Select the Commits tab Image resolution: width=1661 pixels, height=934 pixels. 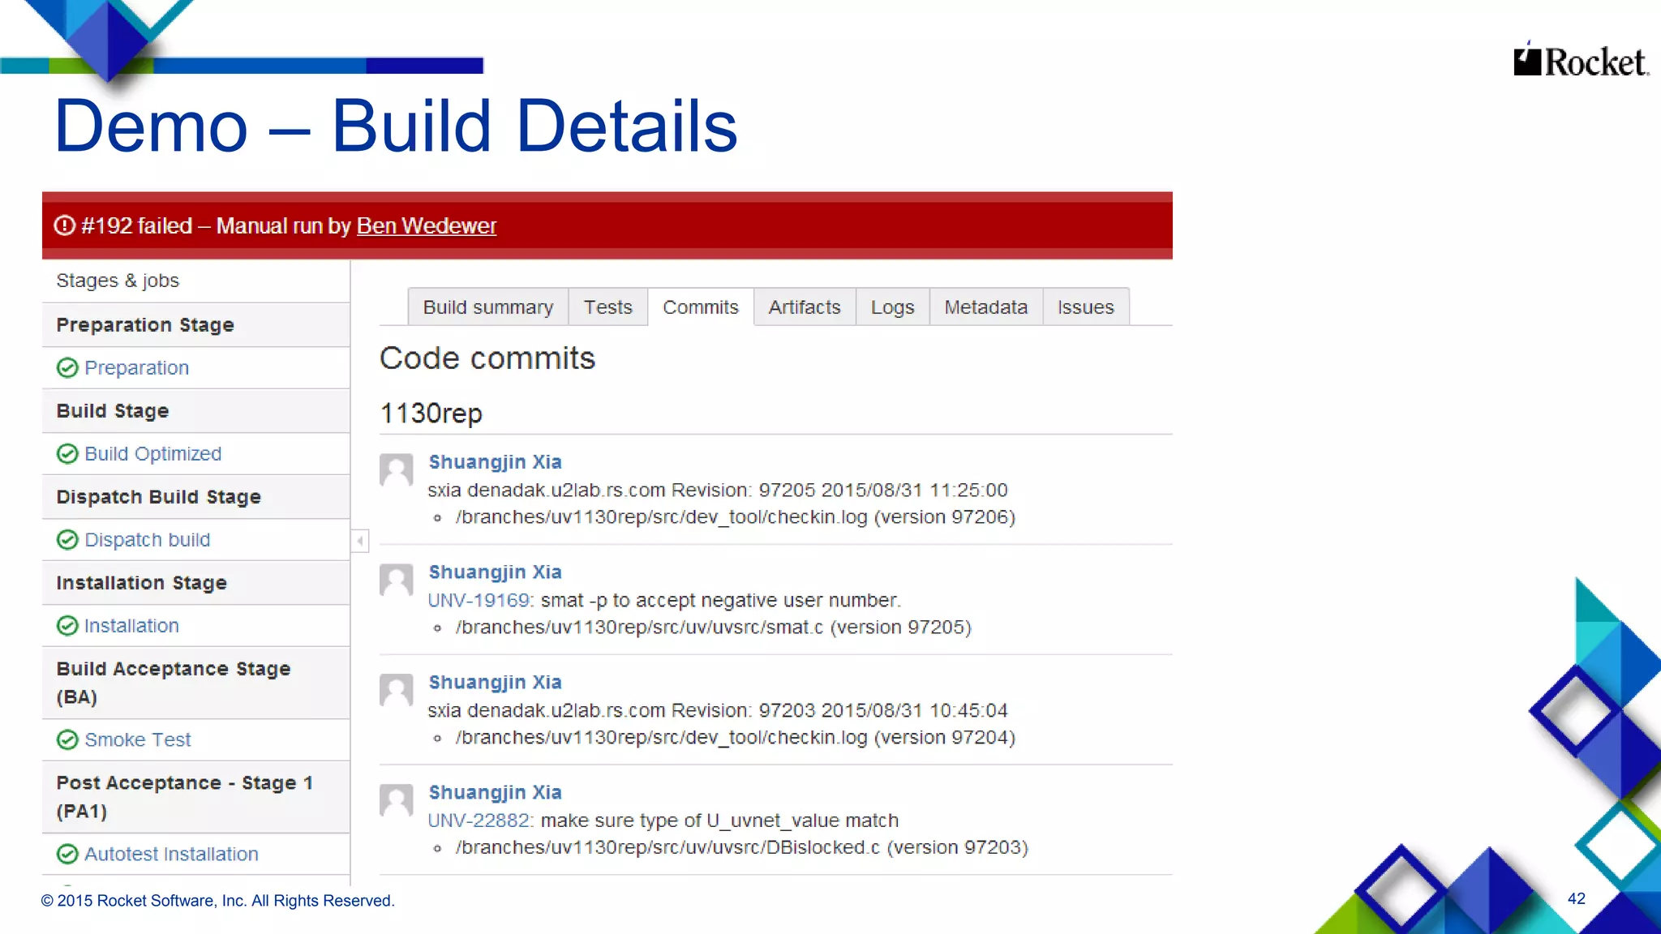pyautogui.click(x=701, y=307)
